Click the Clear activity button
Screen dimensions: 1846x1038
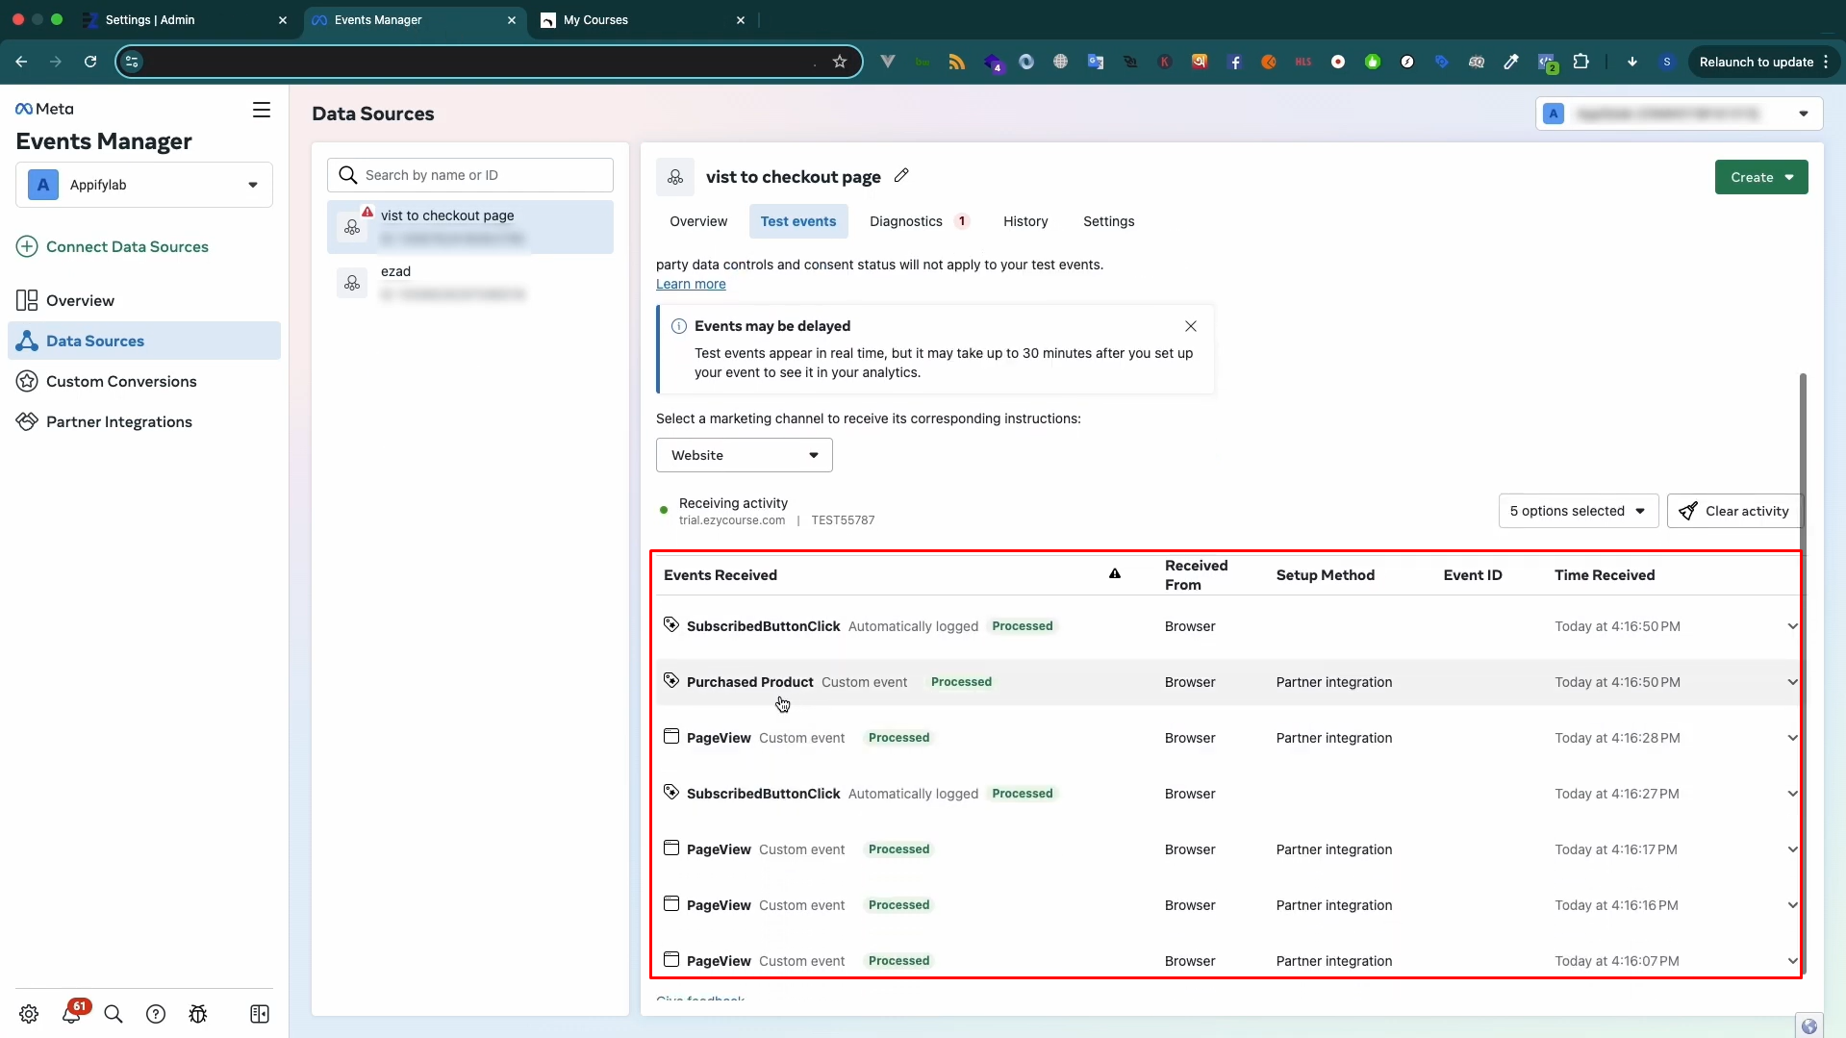(1734, 511)
